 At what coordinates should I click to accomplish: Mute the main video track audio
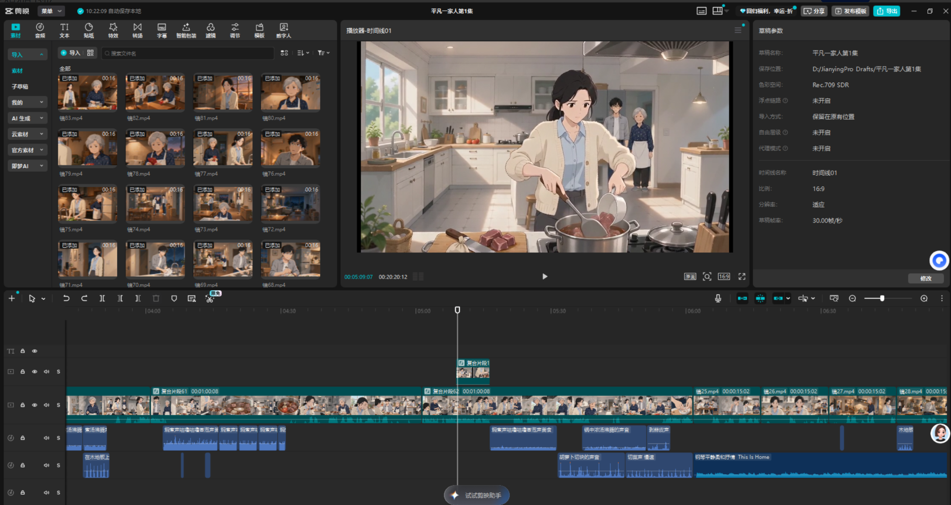click(x=47, y=405)
